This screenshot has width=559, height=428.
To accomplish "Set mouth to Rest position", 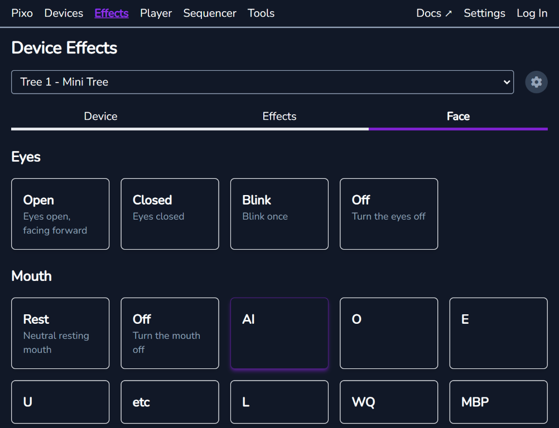I will [x=60, y=333].
